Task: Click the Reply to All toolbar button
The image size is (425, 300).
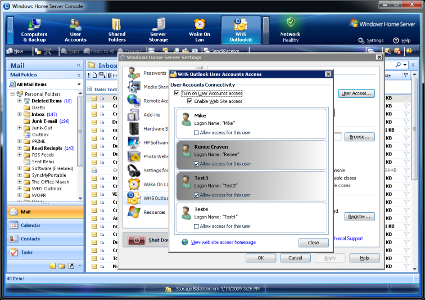Action: coord(99,51)
